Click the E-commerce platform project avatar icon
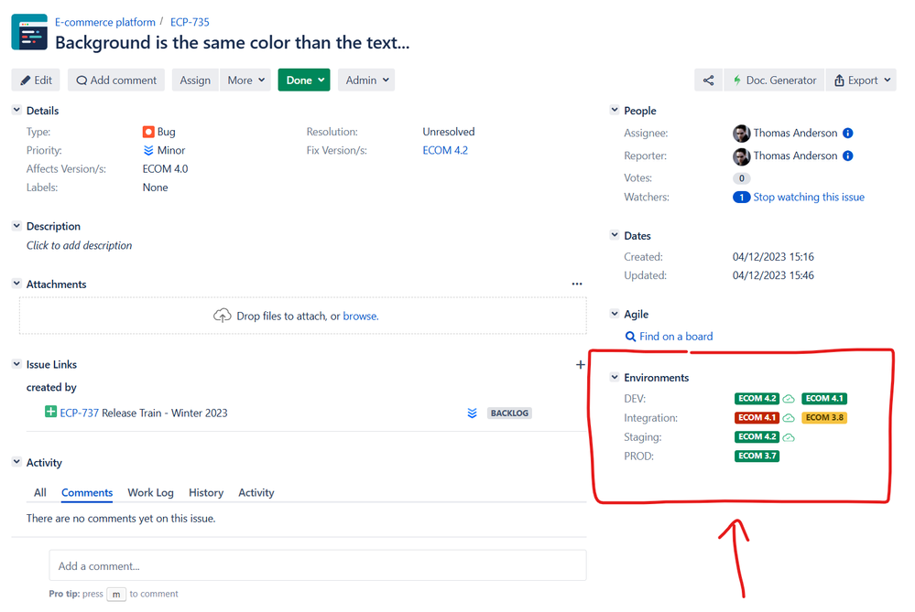The image size is (915, 612). pyautogui.click(x=29, y=32)
